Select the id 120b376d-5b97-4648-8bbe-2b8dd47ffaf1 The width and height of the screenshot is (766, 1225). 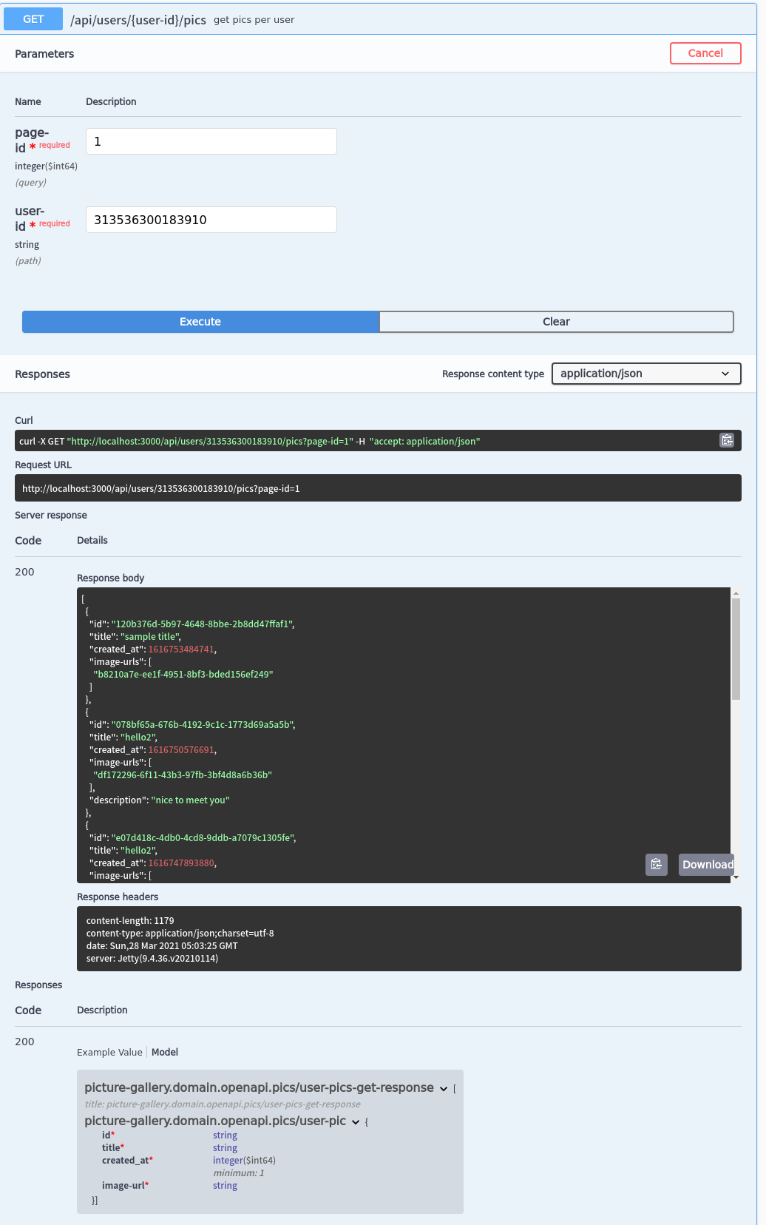click(x=202, y=624)
